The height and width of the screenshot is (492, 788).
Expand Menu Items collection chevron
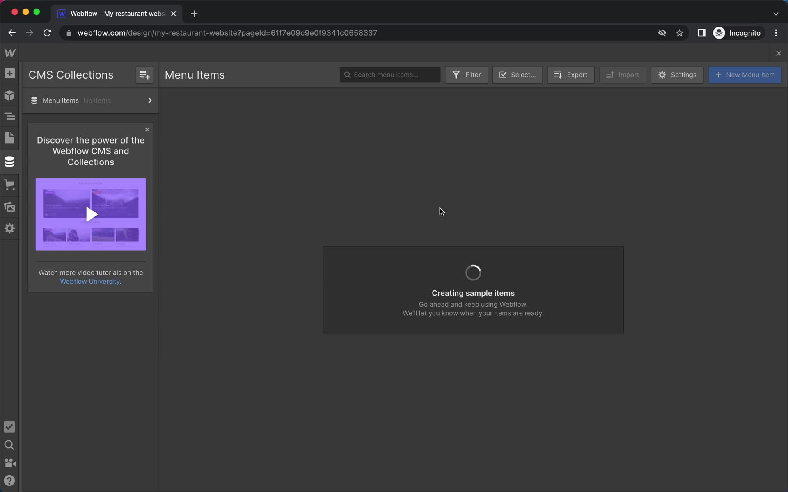[150, 100]
